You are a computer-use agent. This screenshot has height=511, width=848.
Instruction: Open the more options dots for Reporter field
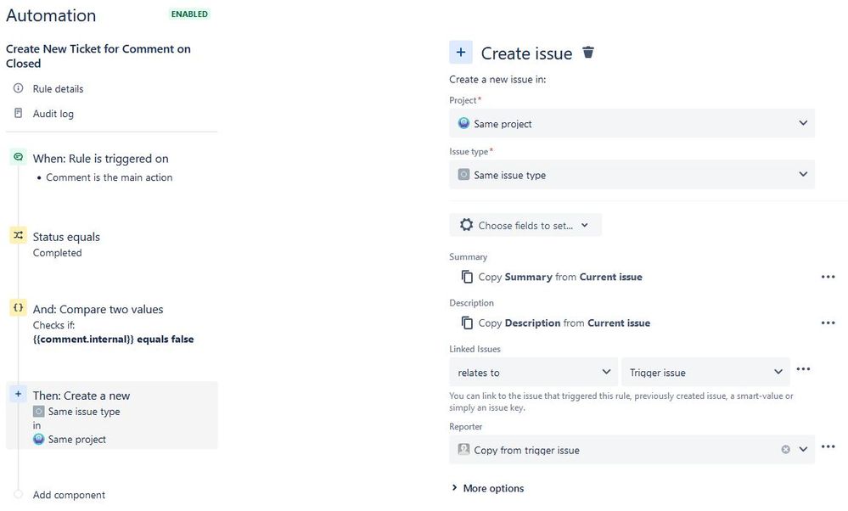(x=828, y=446)
